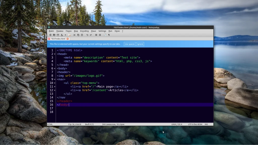The image size is (258, 145).
Task: Click the Open file toolbar icon
Action: click(x=54, y=35)
